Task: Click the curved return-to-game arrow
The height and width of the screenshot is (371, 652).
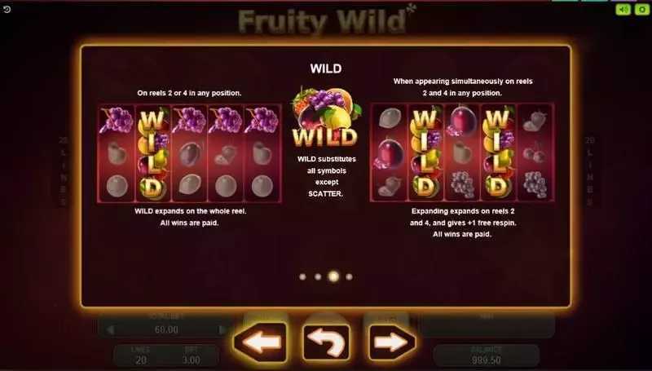Action: (x=327, y=342)
